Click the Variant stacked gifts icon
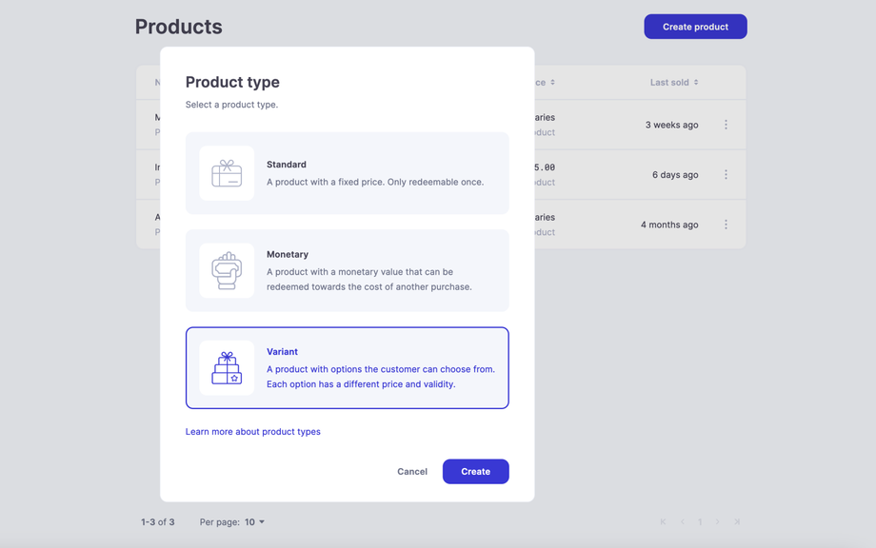 [x=227, y=368]
